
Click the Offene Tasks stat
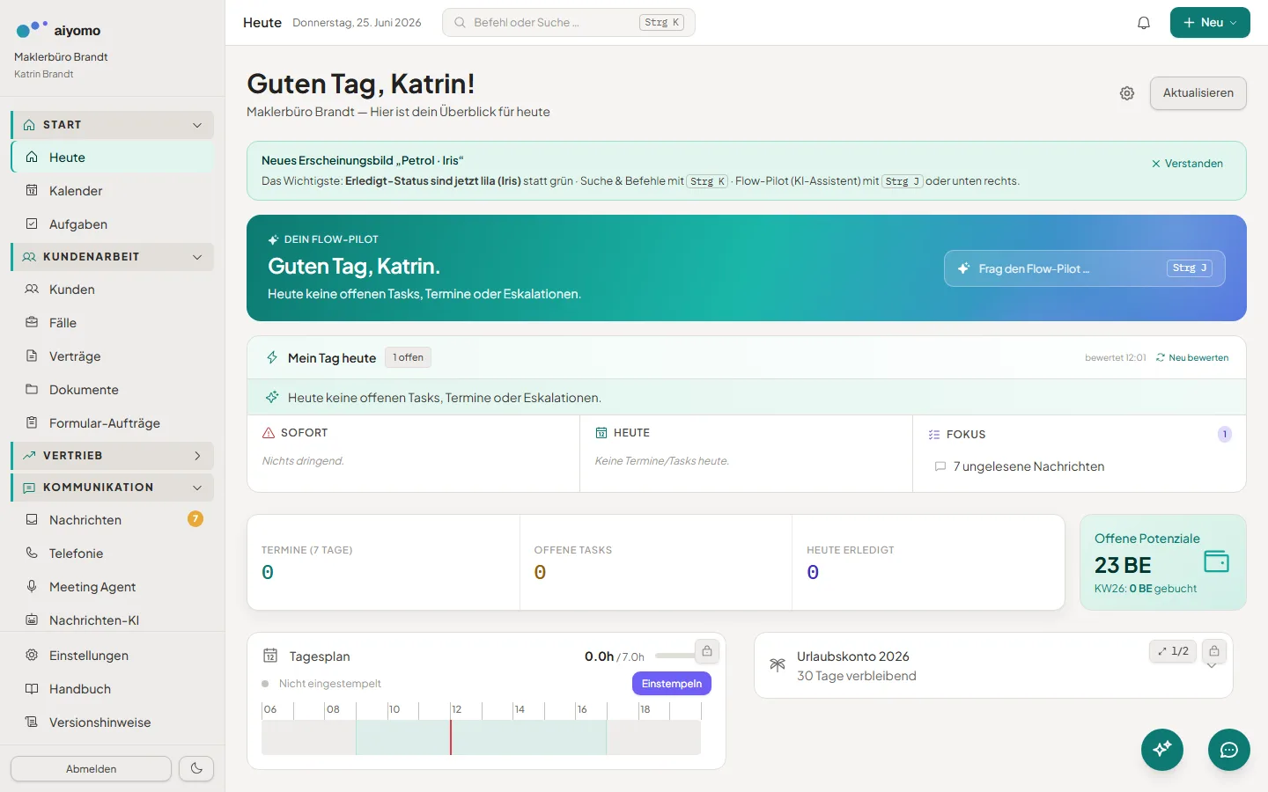coord(655,562)
